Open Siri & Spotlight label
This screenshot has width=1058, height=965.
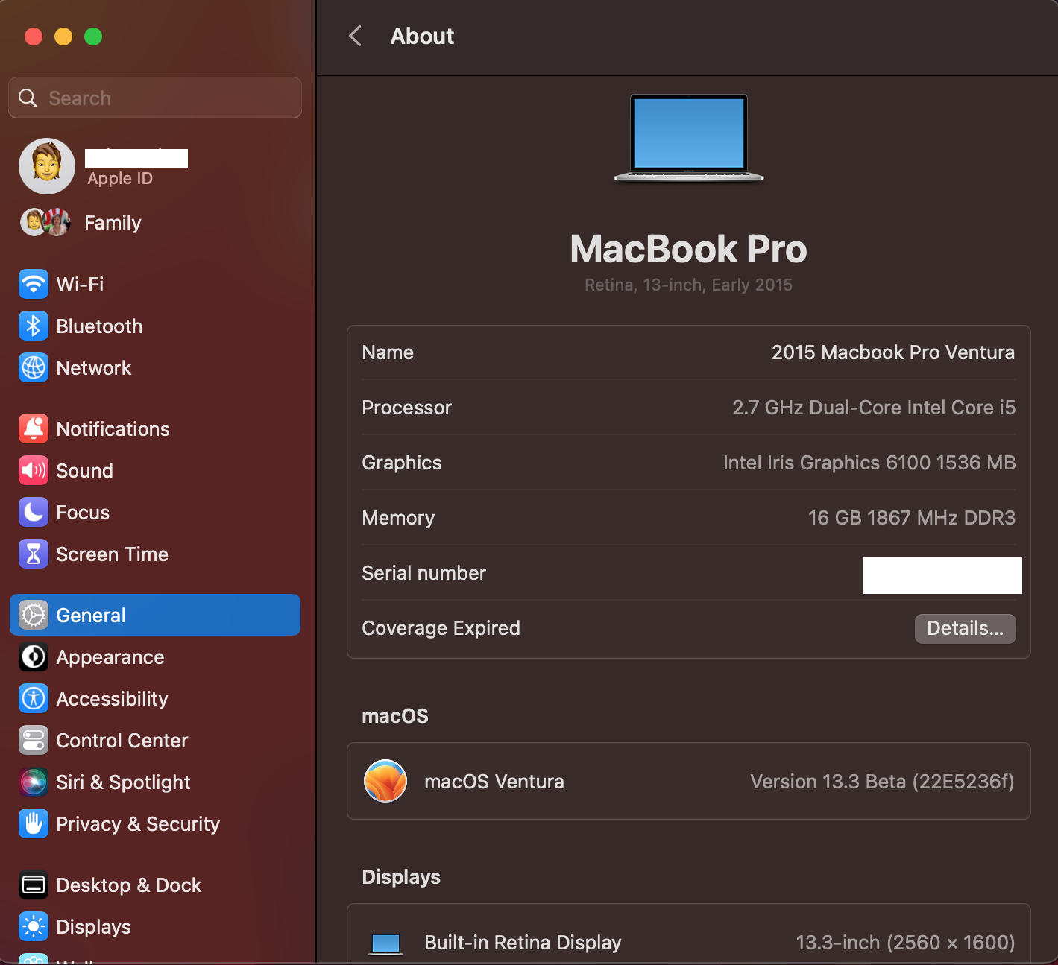click(x=124, y=782)
